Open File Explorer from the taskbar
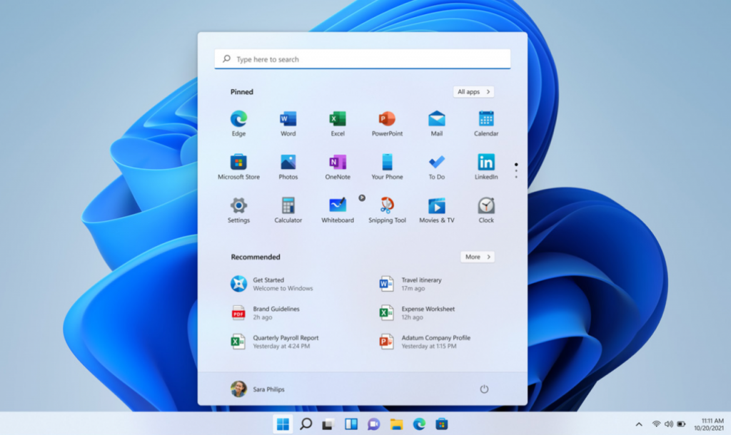 [x=396, y=424]
